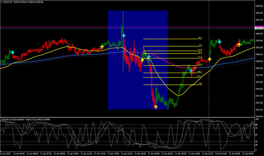This screenshot has width=264, height=156.
Task: Click the 80 level on stochastic scale
Action: [257, 125]
